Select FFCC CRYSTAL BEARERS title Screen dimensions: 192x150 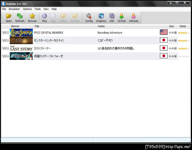coord(49,33)
